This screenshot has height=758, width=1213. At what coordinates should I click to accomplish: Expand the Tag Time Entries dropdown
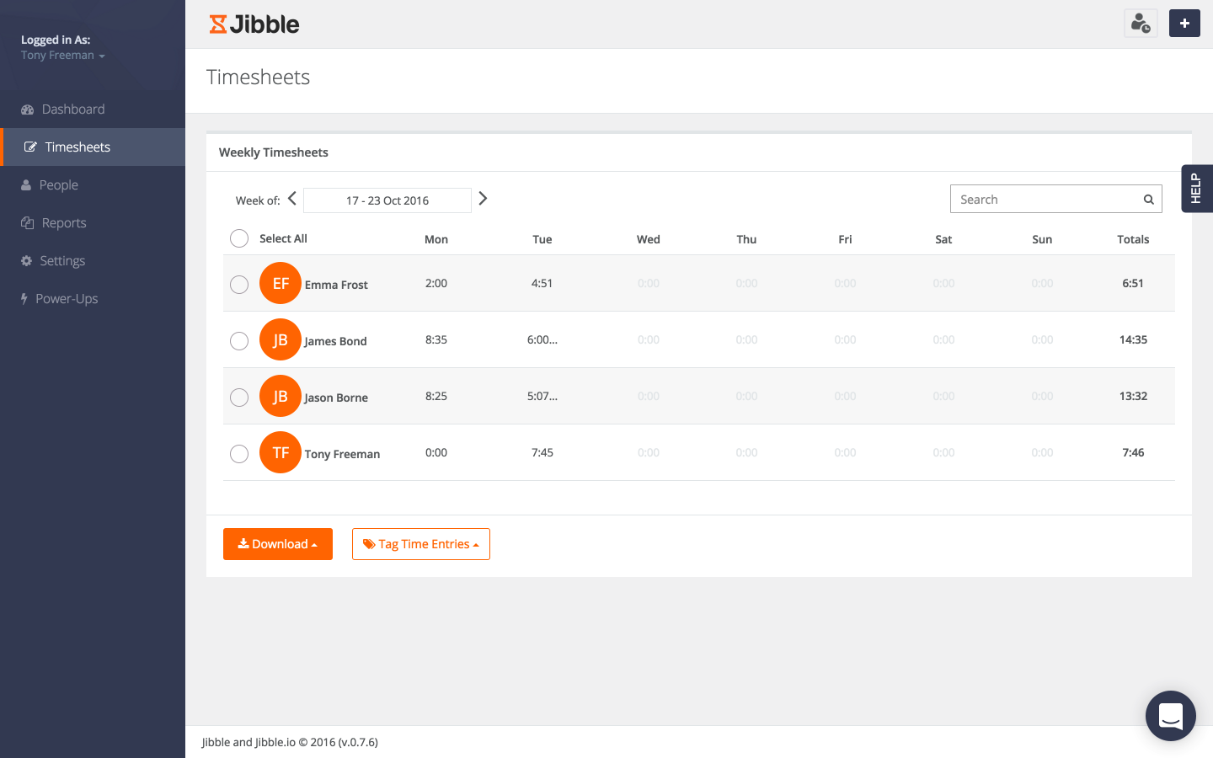[421, 544]
